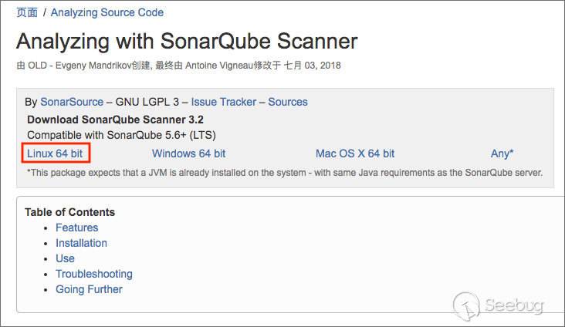Open the Issue Tracker link
This screenshot has height=327, width=565.
pos(223,102)
